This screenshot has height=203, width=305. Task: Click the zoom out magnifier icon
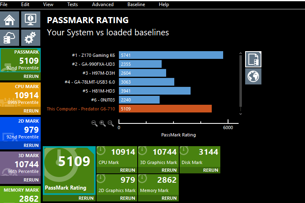(94, 123)
